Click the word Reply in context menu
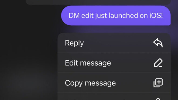178x100 pixels. click(x=74, y=43)
